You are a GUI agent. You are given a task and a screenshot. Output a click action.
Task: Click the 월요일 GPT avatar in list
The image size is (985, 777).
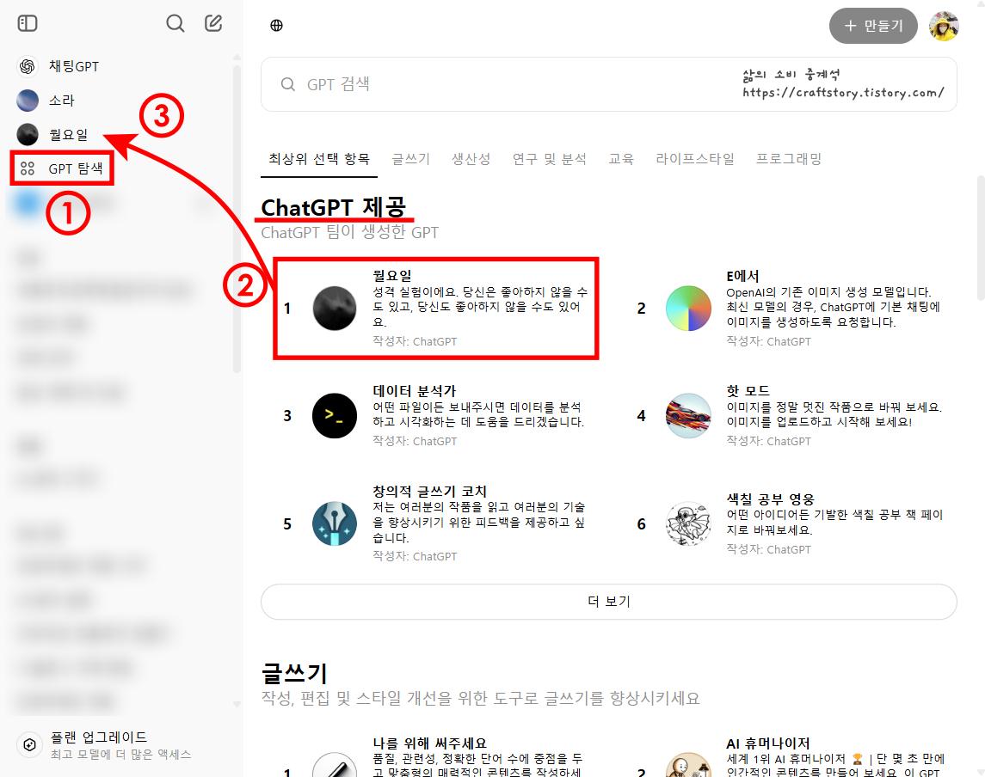[x=334, y=309]
